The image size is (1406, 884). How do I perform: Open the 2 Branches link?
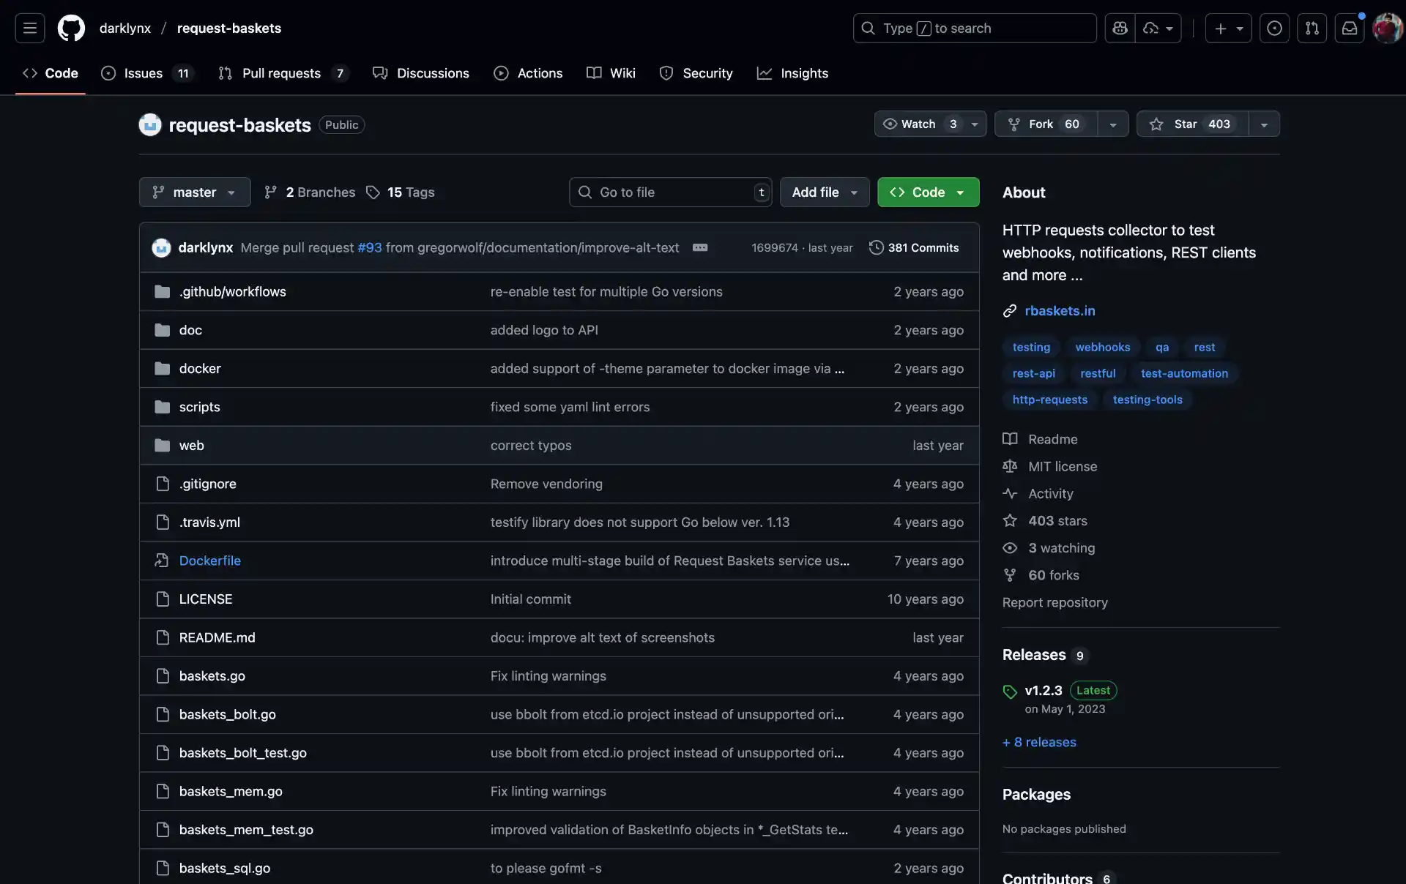click(310, 192)
